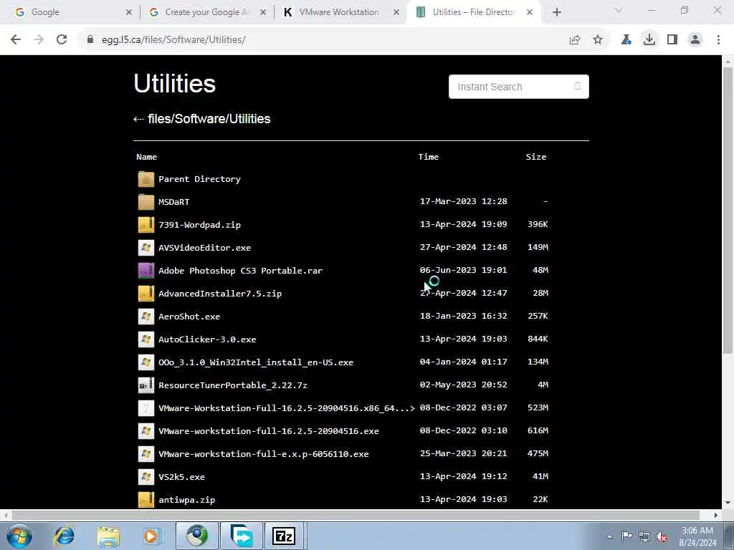734x550 pixels.
Task: Open Windows Explorer from taskbar
Action: click(x=109, y=536)
